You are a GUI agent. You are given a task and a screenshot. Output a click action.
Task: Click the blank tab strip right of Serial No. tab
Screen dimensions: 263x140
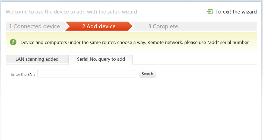(194, 59)
